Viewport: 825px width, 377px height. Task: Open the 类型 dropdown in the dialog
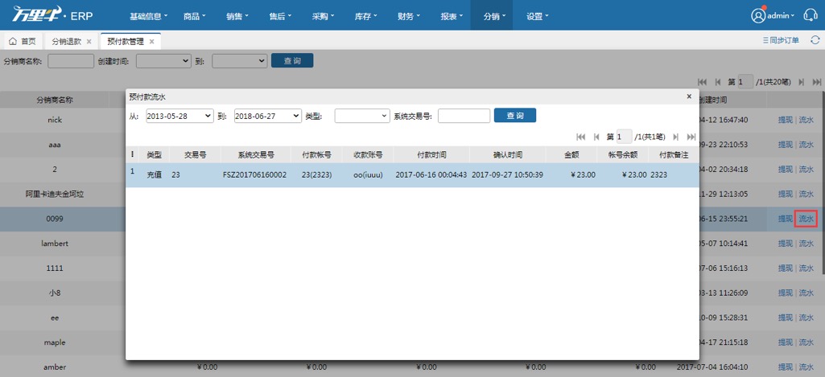362,116
